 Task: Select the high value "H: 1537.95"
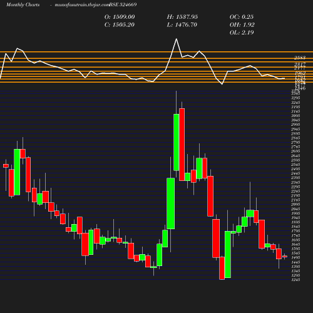[x=182, y=17]
